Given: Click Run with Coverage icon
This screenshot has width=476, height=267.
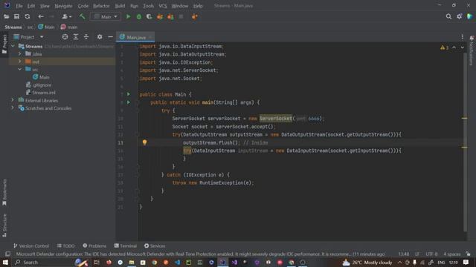Looking at the screenshot, I should [149, 16].
